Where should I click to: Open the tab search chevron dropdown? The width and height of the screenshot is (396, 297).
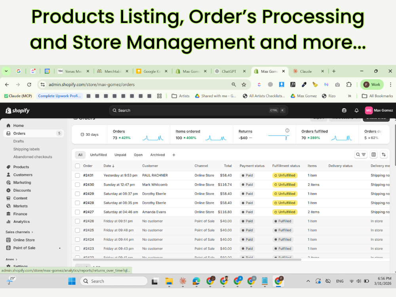pyautogui.click(x=6, y=71)
